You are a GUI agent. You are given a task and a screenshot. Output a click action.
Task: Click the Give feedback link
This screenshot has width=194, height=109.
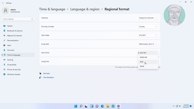[48, 78]
